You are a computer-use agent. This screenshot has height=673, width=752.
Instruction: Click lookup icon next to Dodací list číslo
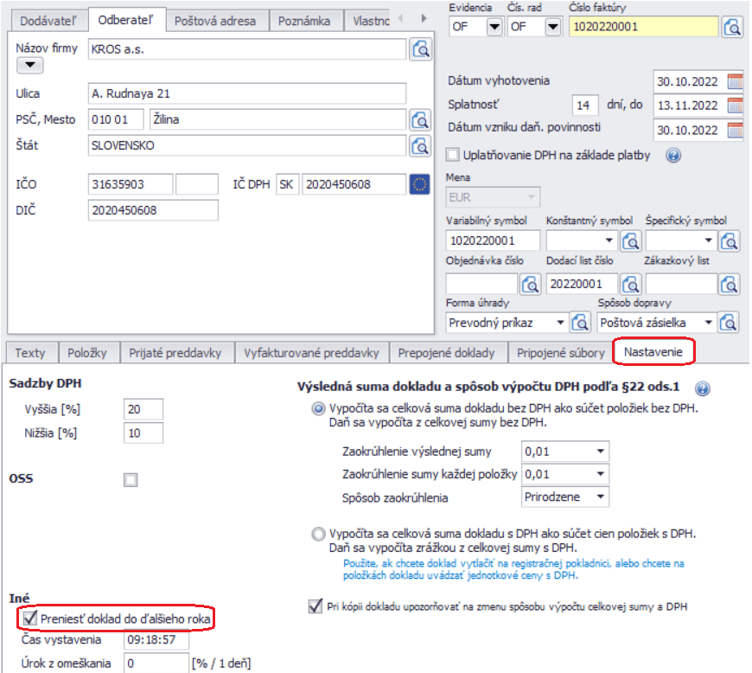[631, 284]
